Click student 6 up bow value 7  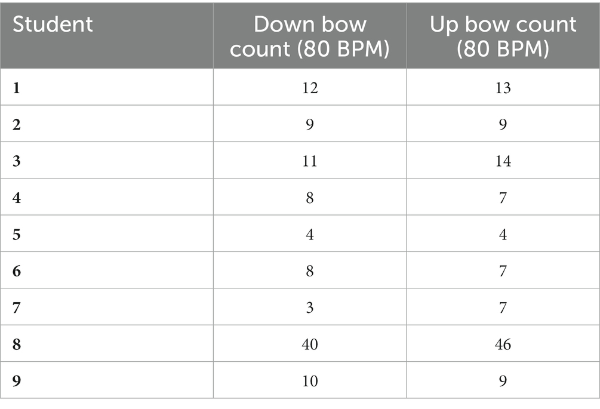coord(503,271)
